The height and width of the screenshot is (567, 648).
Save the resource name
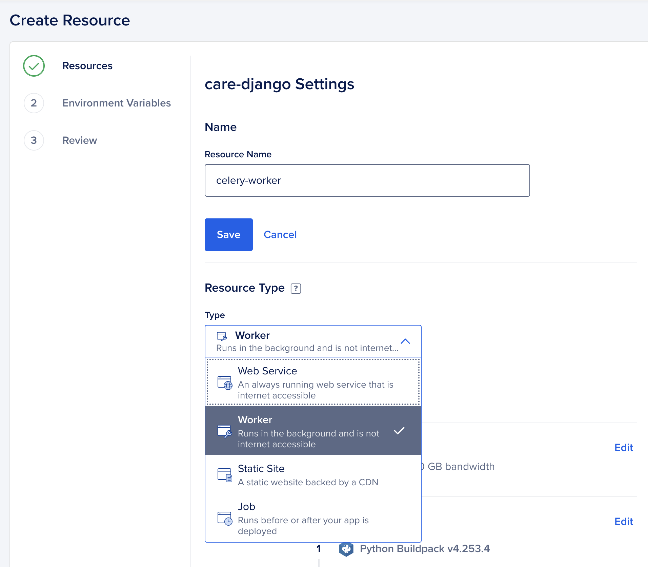[x=228, y=235]
